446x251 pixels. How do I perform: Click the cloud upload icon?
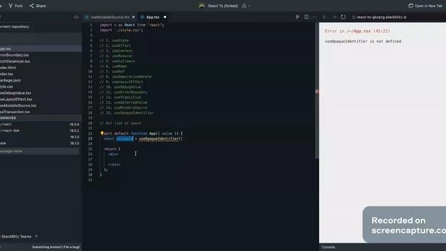[x=76, y=17]
